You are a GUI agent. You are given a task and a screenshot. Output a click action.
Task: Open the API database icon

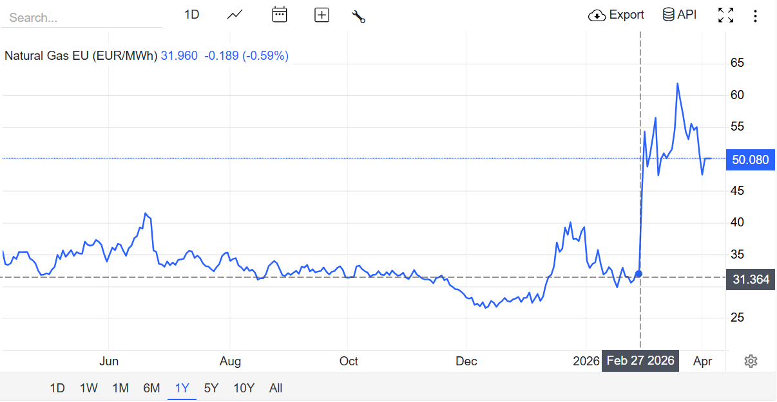click(680, 15)
